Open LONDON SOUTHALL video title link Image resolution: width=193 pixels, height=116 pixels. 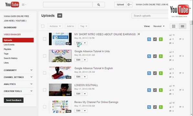[86, 85]
